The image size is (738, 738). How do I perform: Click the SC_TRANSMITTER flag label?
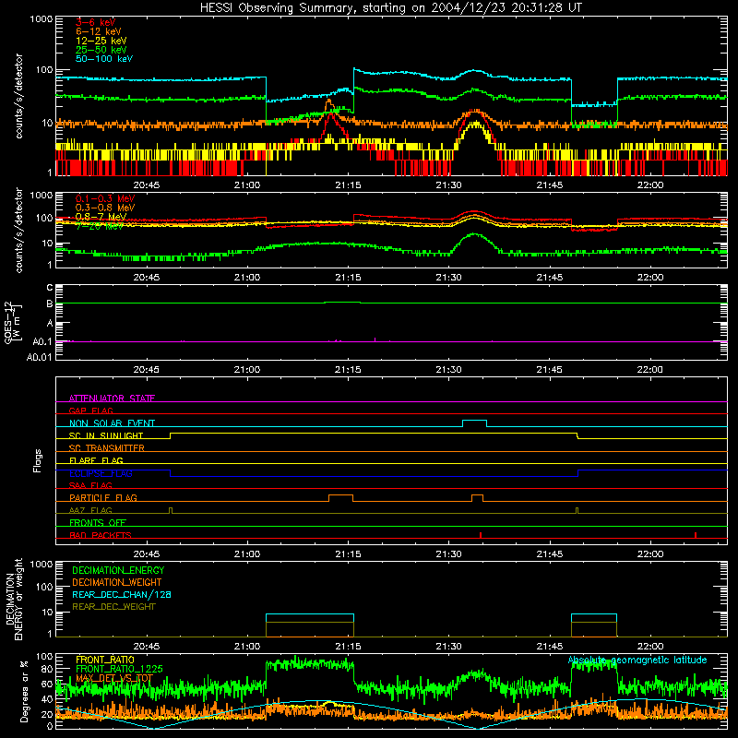(107, 448)
